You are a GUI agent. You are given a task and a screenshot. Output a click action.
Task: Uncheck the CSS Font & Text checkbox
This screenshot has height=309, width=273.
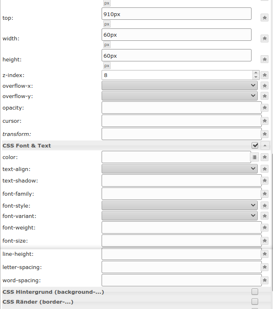[255, 145]
